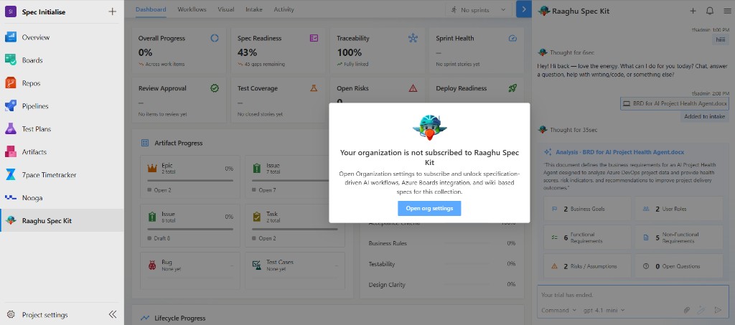The height and width of the screenshot is (325, 735).
Task: Click the 'Design Clarity' row label
Action: click(387, 285)
